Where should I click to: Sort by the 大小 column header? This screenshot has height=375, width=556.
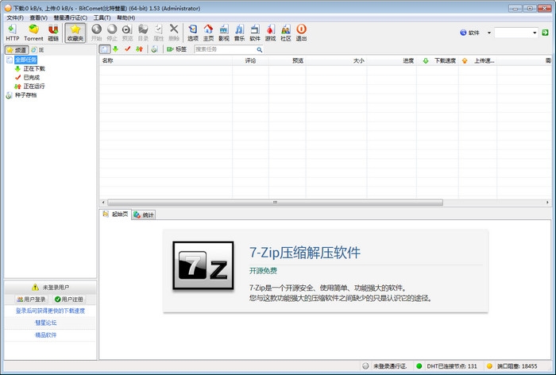(x=336, y=60)
